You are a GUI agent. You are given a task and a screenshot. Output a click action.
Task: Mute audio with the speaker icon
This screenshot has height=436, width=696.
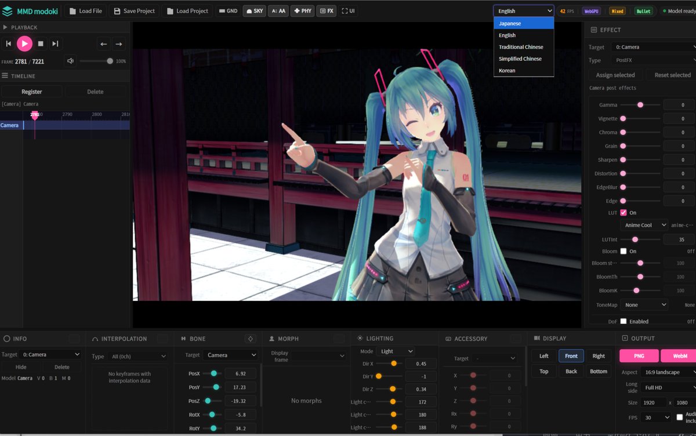[70, 61]
